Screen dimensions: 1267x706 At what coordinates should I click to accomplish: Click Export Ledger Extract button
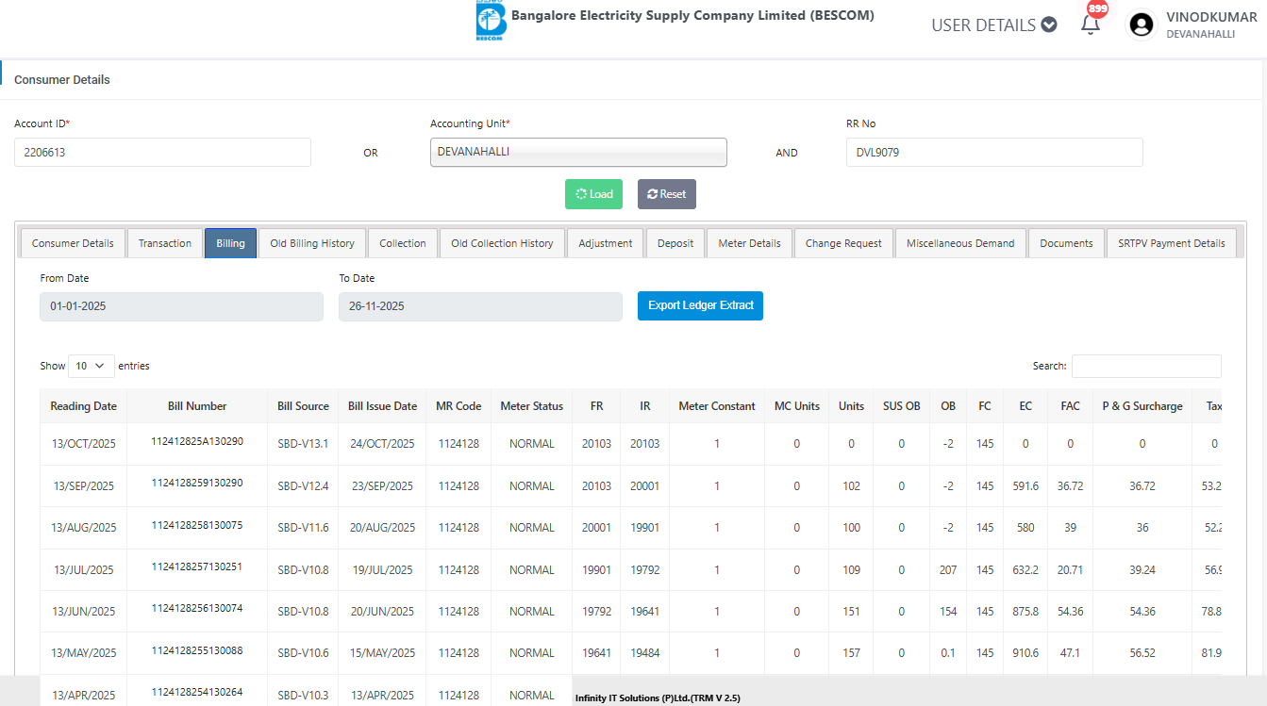pos(700,305)
